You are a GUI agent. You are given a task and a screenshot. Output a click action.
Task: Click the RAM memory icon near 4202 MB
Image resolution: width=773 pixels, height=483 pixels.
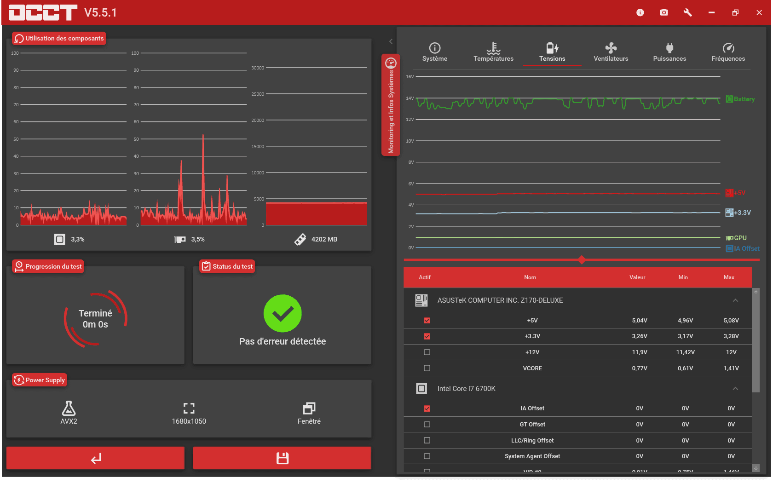[300, 239]
